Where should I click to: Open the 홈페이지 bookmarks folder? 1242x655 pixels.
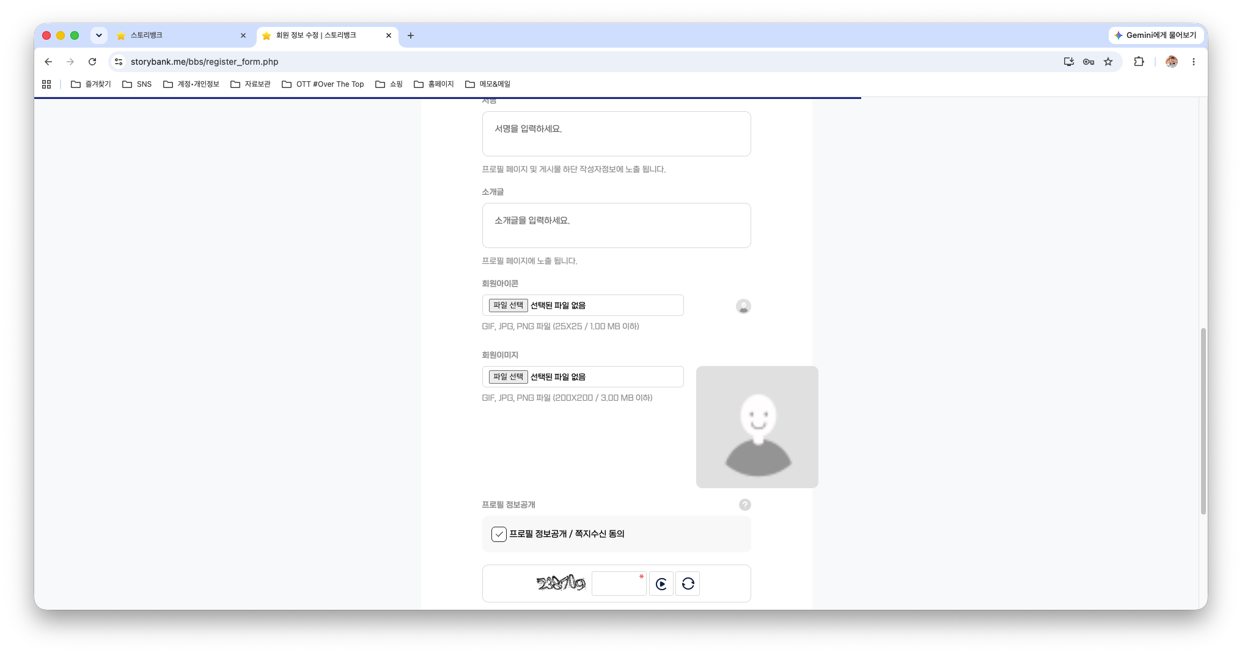[434, 84]
